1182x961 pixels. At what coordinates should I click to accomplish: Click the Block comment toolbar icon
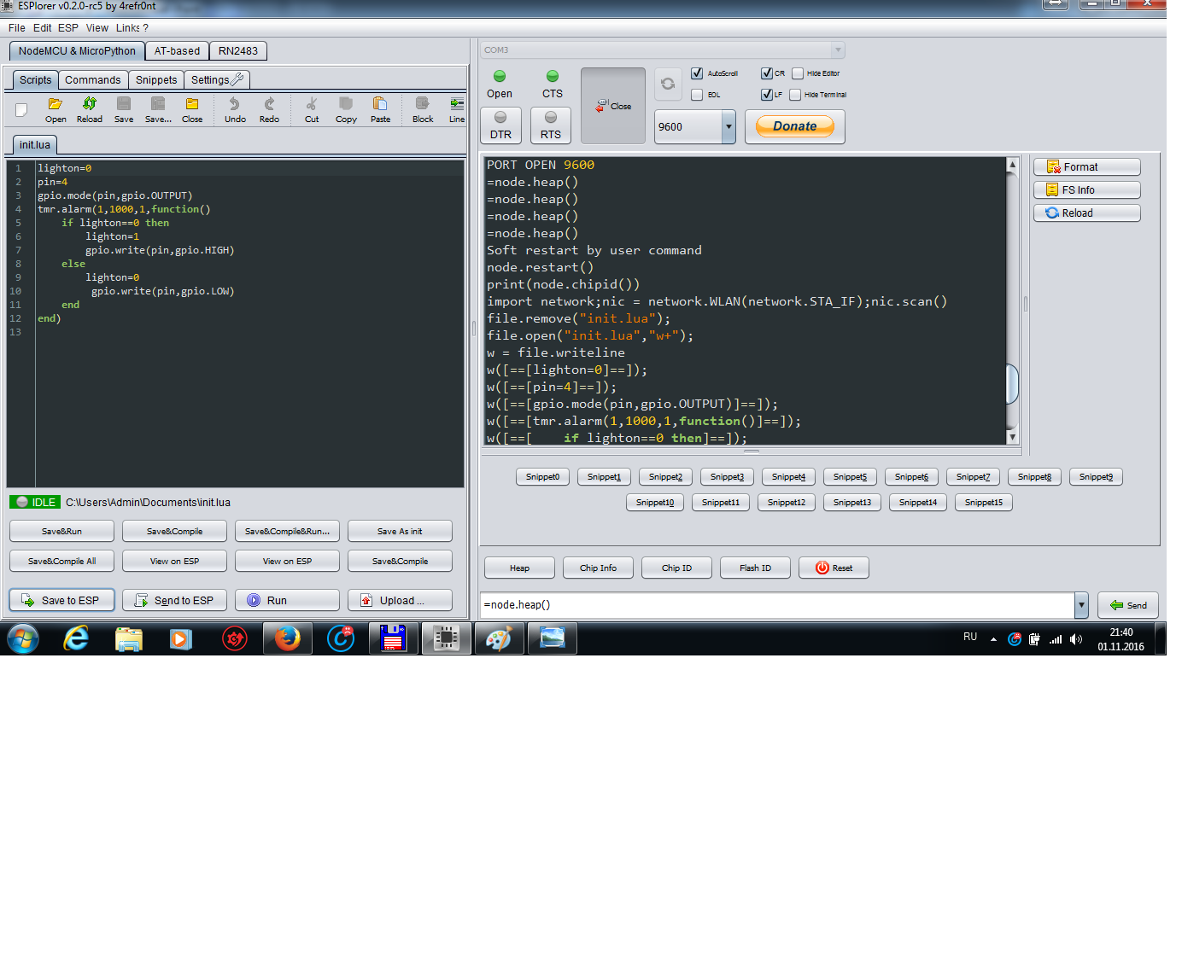click(423, 109)
